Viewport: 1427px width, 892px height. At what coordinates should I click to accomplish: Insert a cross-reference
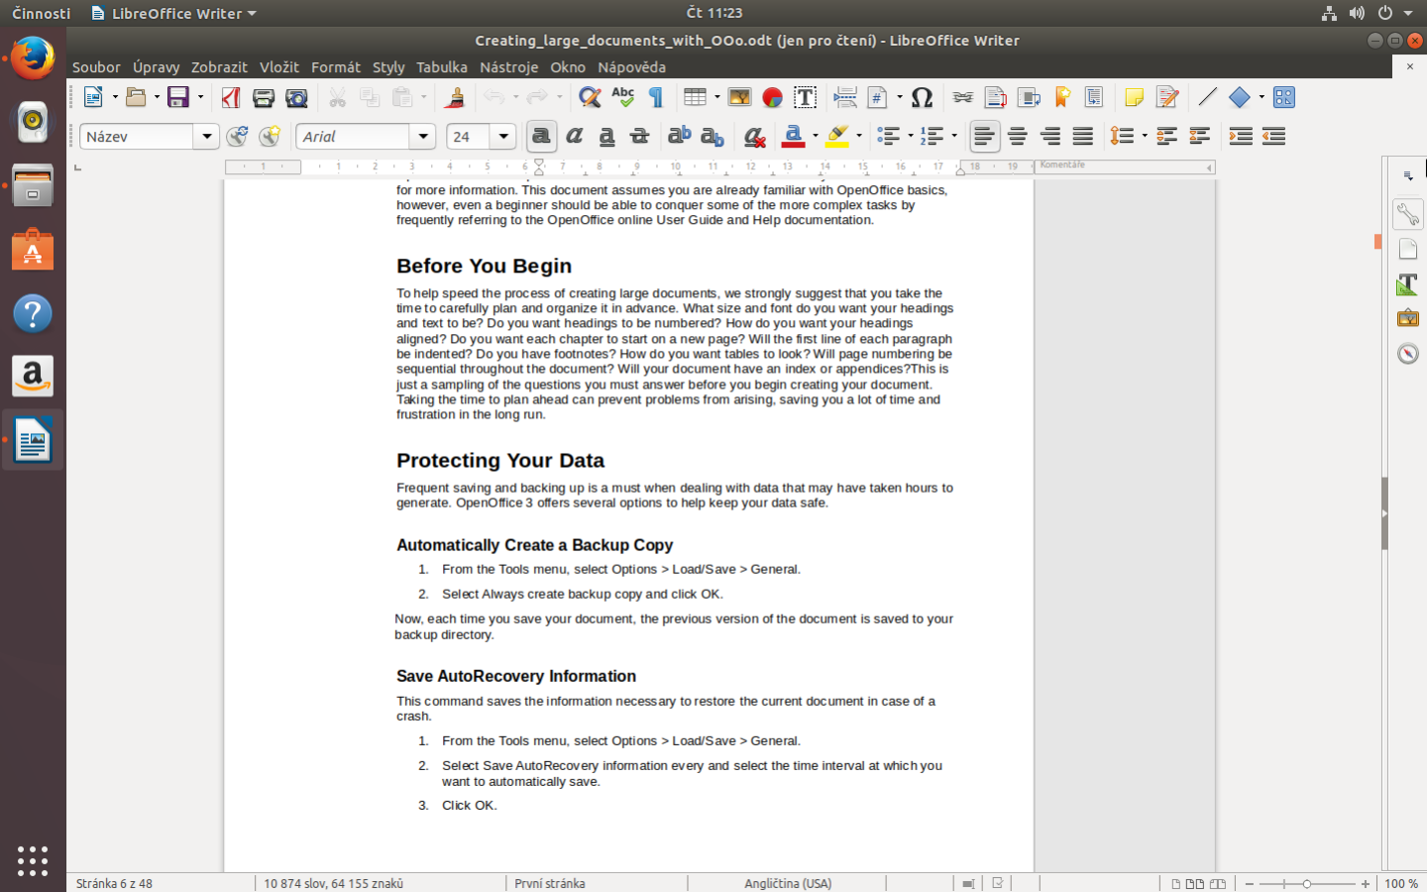1094,97
